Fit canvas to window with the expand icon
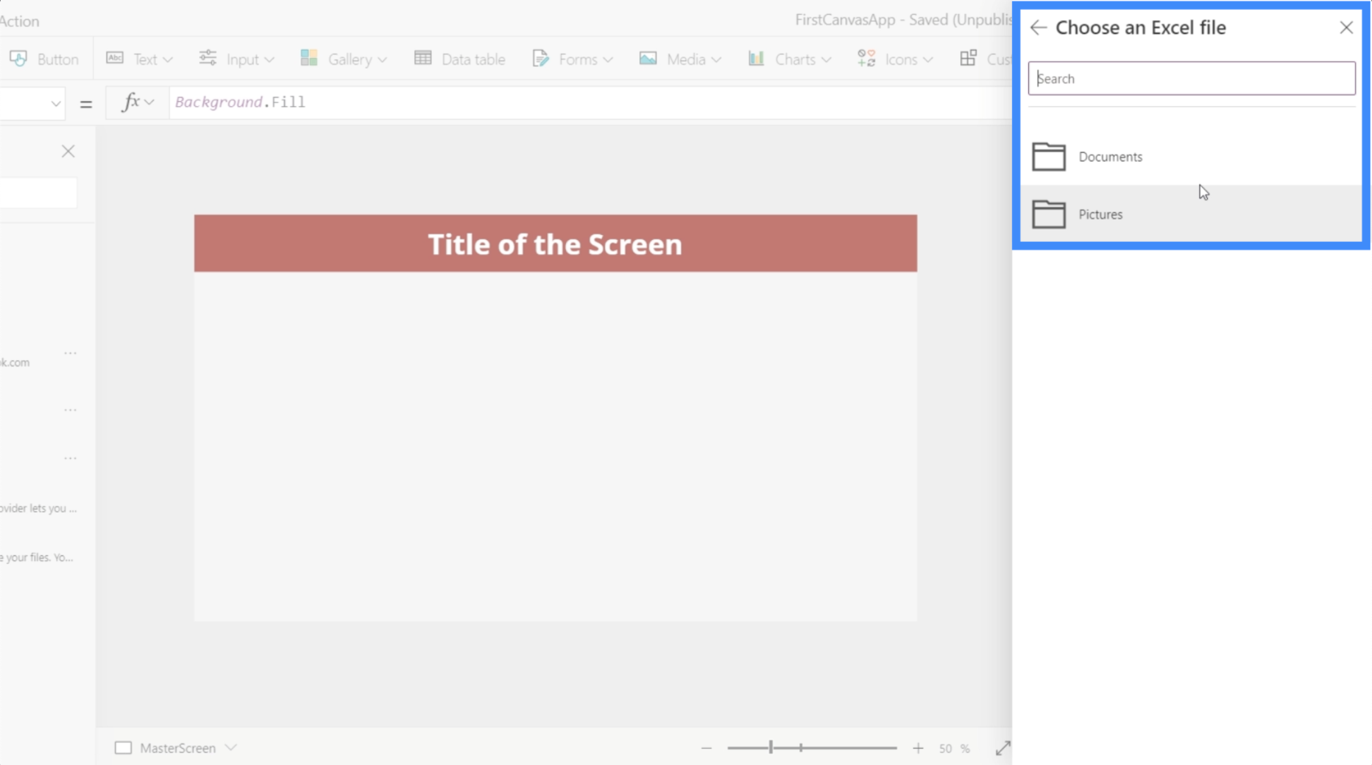 tap(1003, 748)
